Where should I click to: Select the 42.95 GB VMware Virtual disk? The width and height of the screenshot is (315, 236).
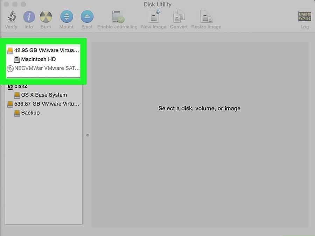pyautogui.click(x=43, y=50)
